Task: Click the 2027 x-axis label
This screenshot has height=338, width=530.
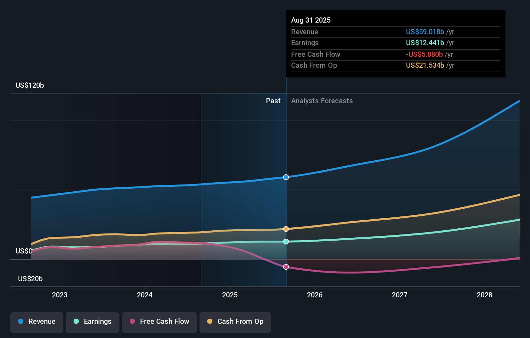Action: click(x=400, y=295)
